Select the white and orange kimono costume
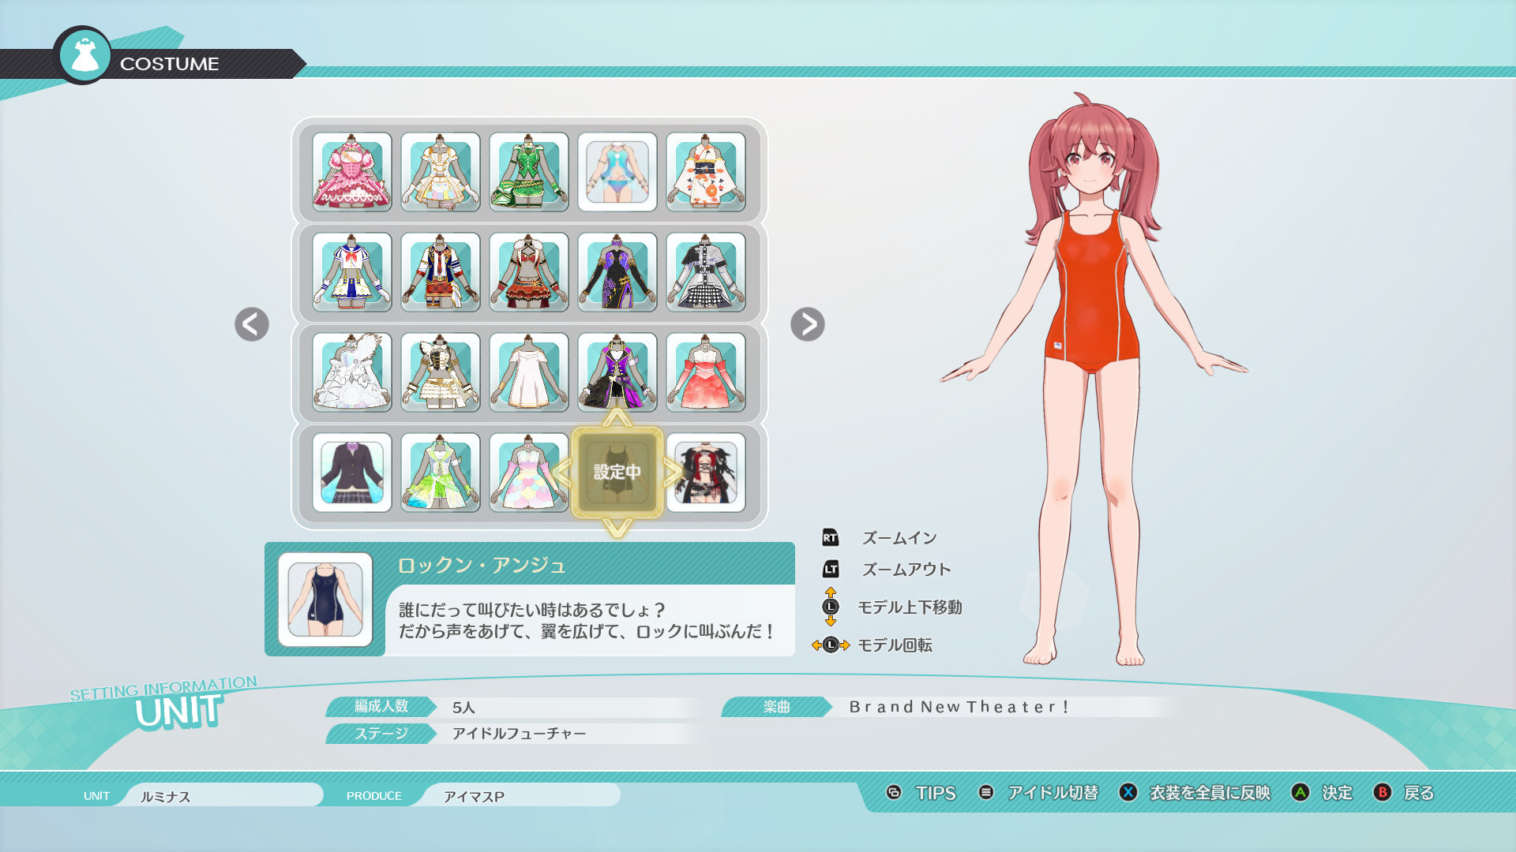The image size is (1516, 852). pos(706,172)
